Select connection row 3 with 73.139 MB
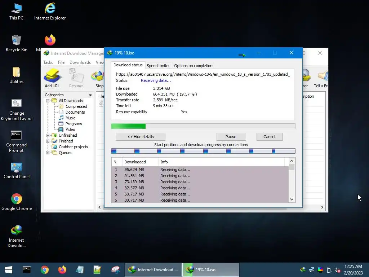Image resolution: width=369 pixels, height=277 pixels. [200, 182]
